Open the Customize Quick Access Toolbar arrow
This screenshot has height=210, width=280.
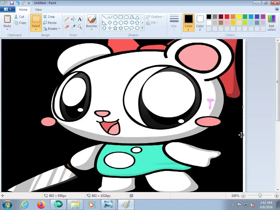click(x=29, y=3)
